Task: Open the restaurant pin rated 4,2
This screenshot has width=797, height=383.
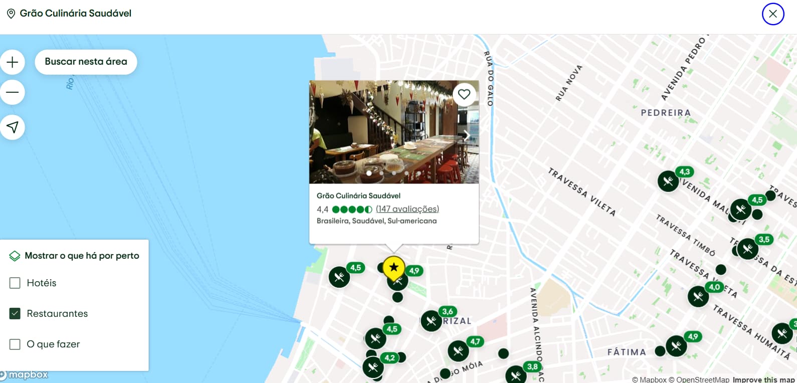Action: 373,367
